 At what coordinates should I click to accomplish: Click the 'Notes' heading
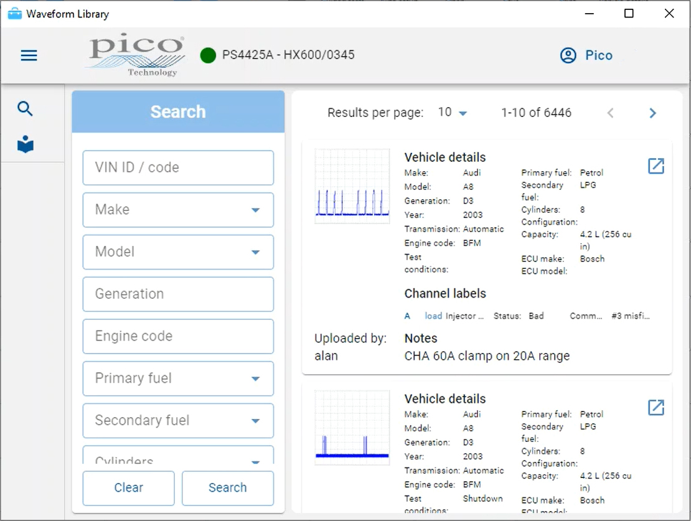(x=421, y=338)
